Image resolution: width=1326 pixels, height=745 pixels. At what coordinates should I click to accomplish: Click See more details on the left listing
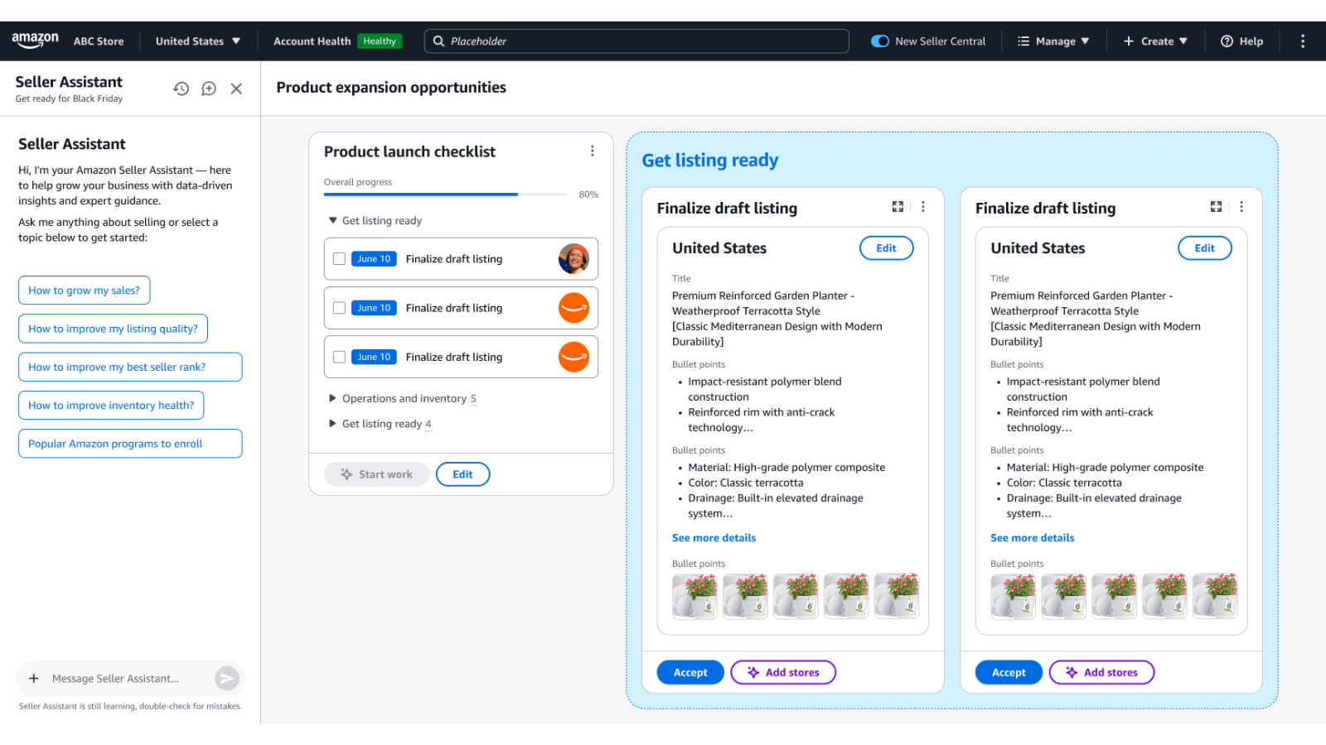click(x=714, y=537)
